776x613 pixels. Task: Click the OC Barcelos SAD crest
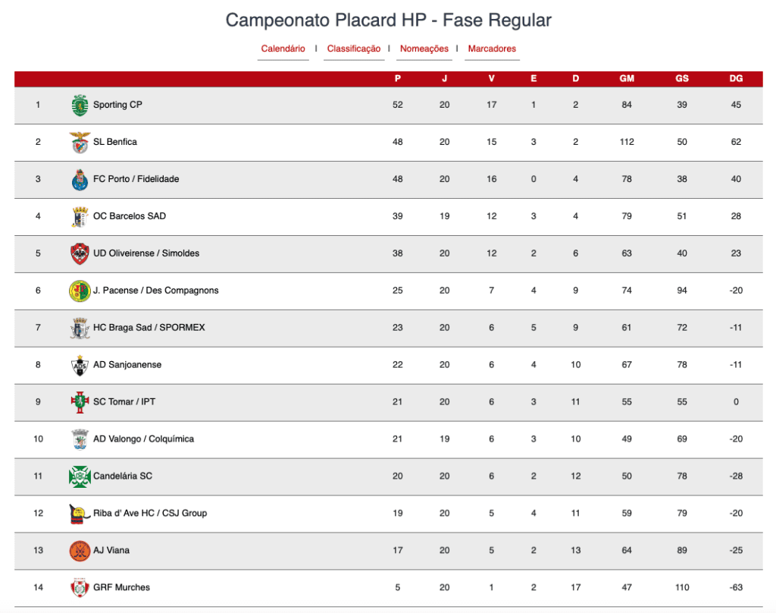(80, 216)
